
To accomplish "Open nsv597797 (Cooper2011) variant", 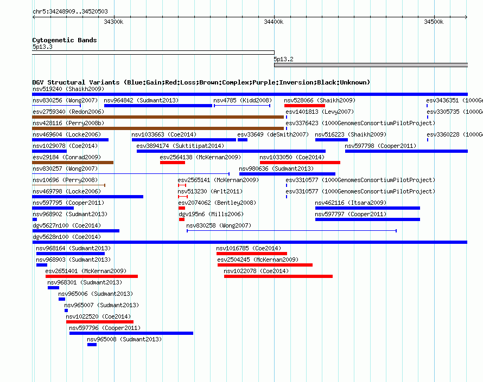I will click(351, 214).
